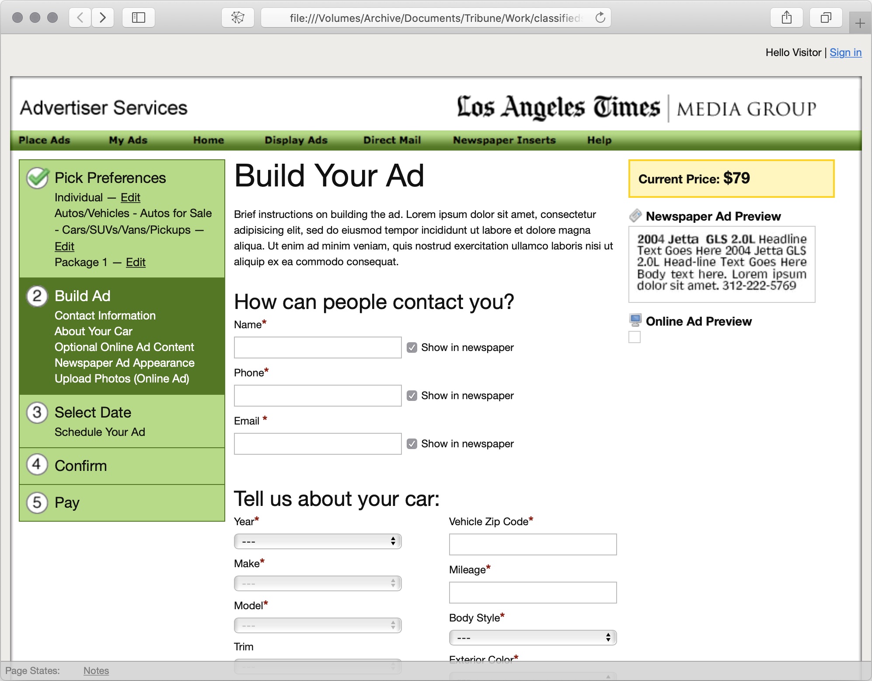Uncheck Show in newspaper next to Email
The image size is (872, 681).
[x=412, y=443]
